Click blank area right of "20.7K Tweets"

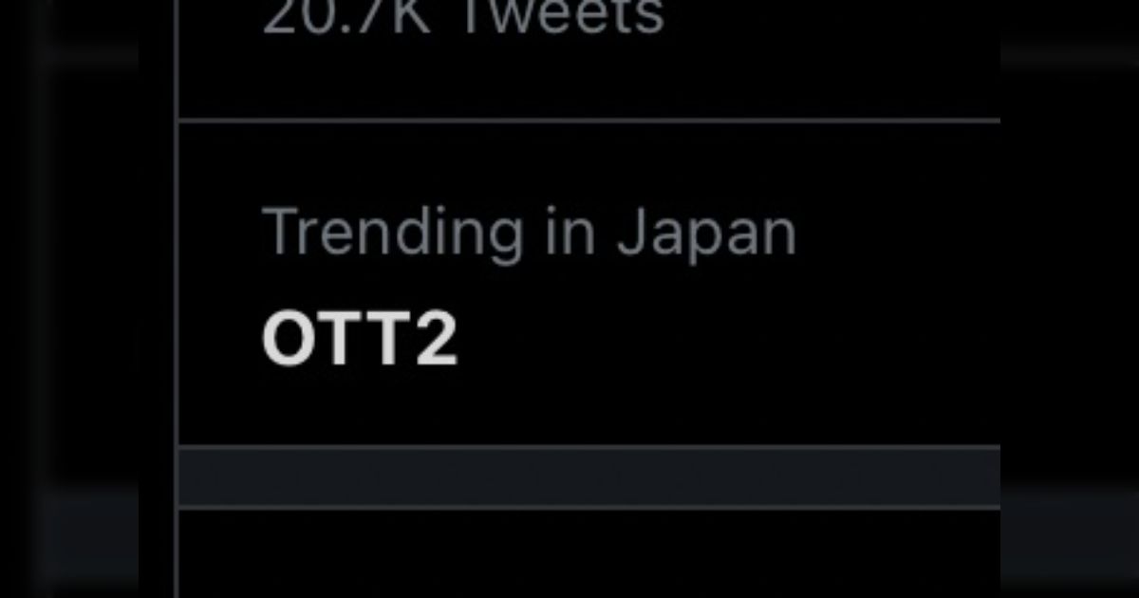point(835,17)
